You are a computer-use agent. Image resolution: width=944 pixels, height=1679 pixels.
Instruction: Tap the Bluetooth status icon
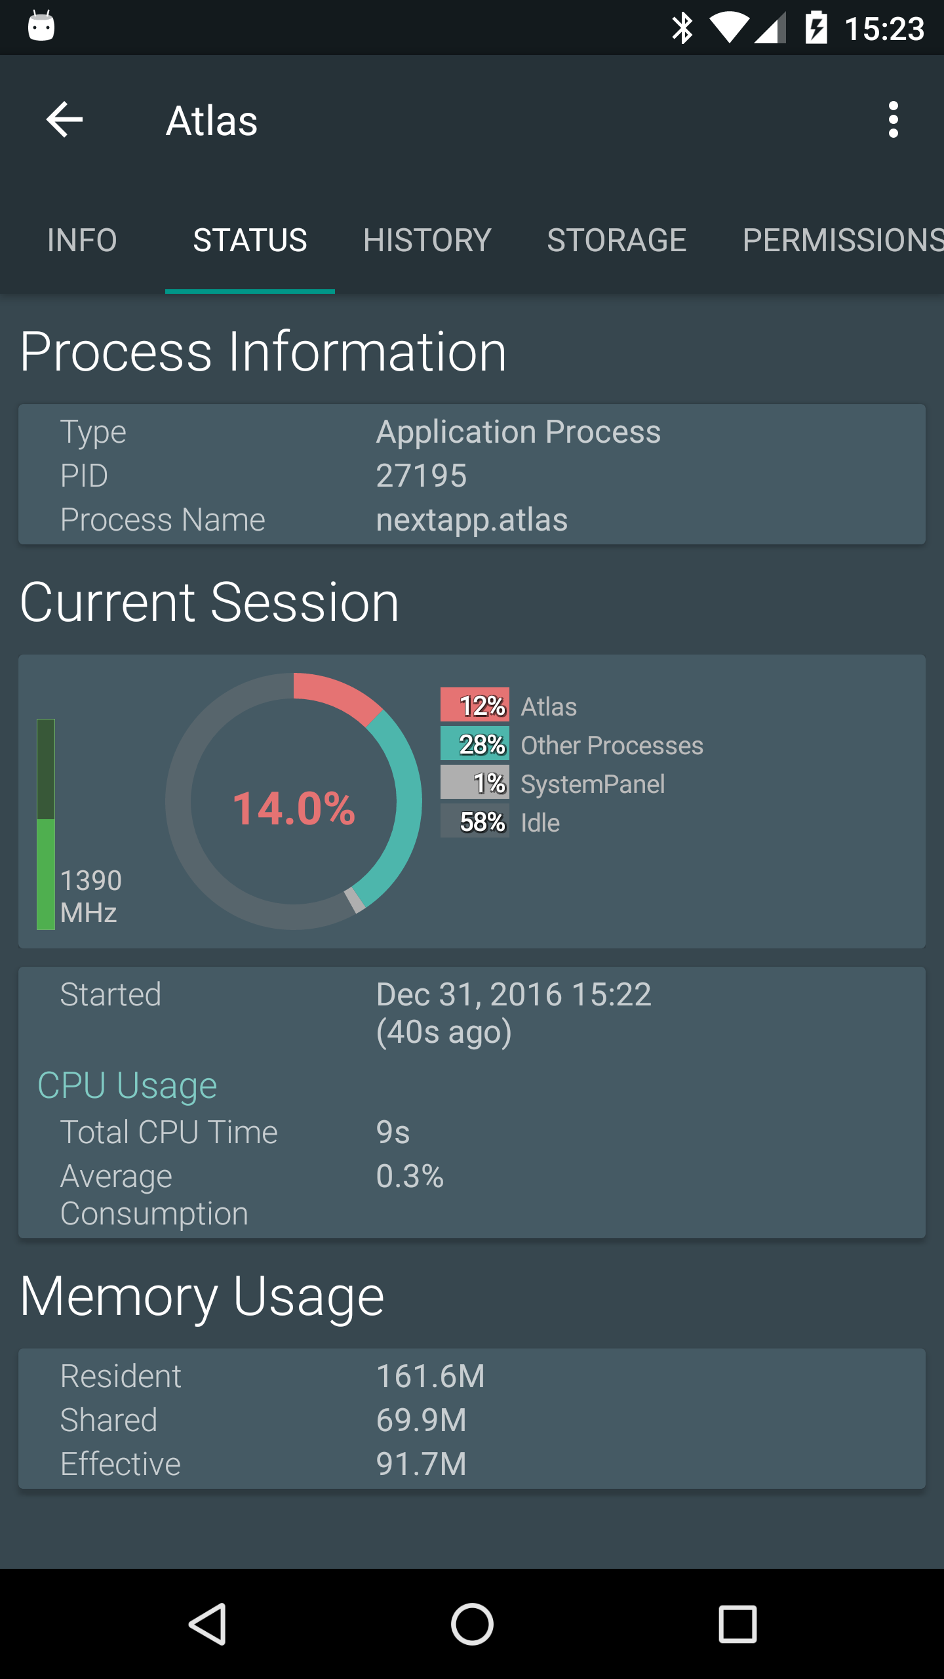[x=682, y=28]
